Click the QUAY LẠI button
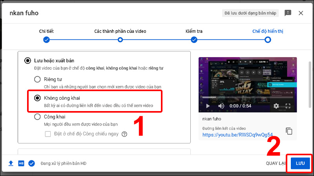 point(276,163)
